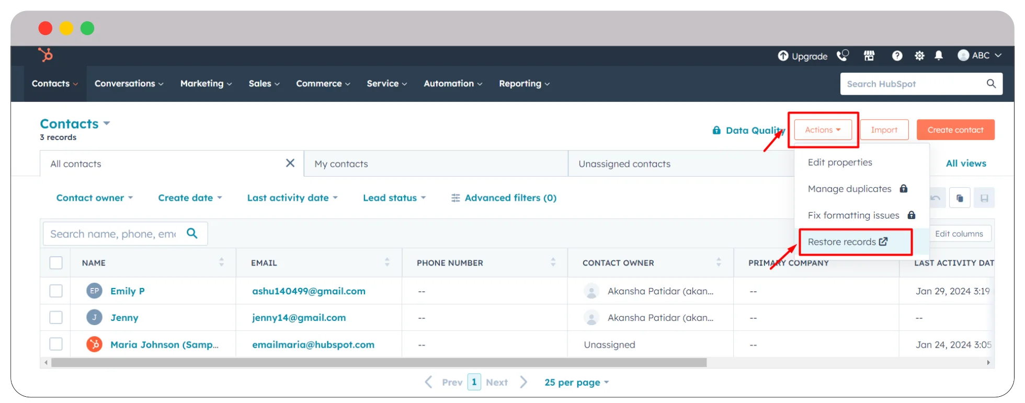
Task: Go to previous page arrow
Action: point(429,382)
